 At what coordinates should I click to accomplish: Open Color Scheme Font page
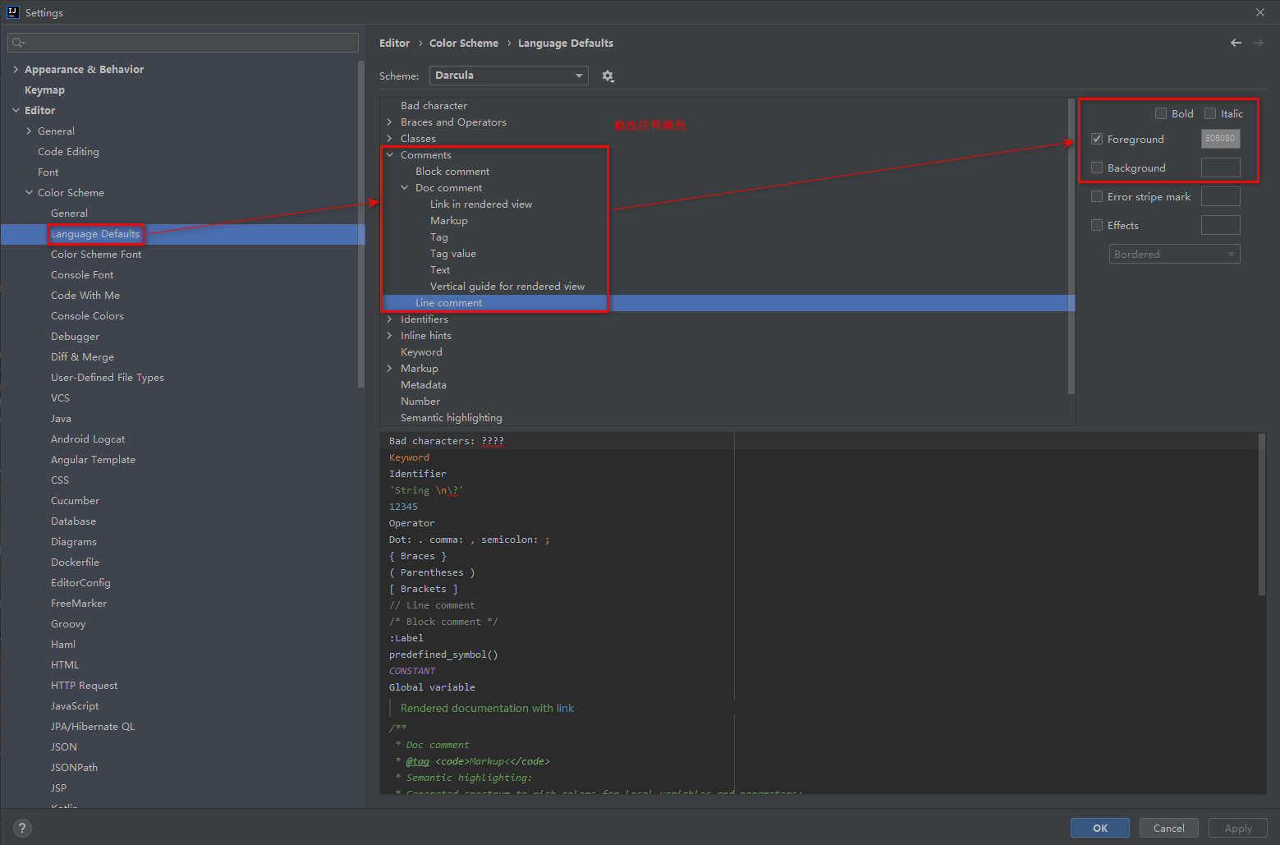(96, 255)
